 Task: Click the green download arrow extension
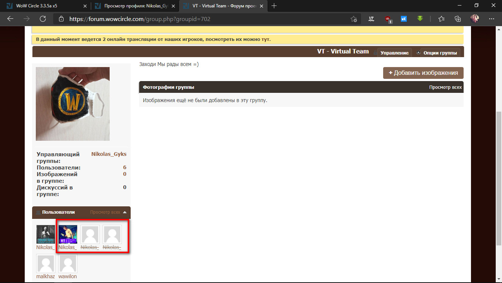click(420, 19)
